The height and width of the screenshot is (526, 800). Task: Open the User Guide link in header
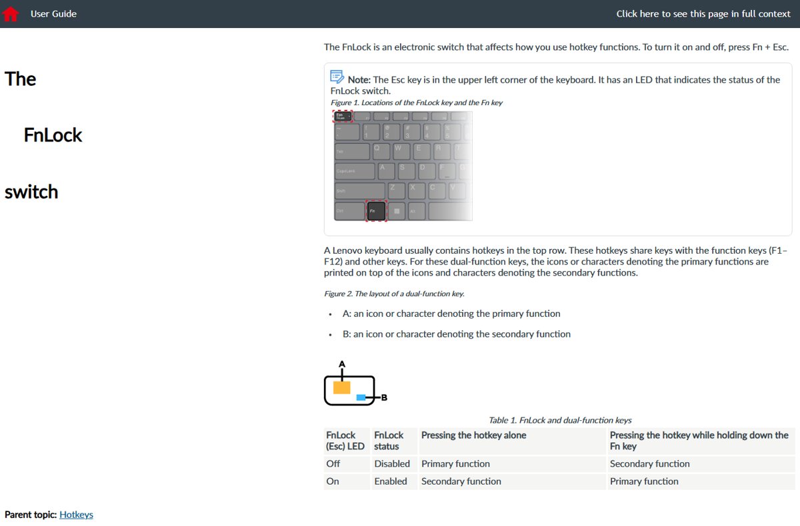53,13
